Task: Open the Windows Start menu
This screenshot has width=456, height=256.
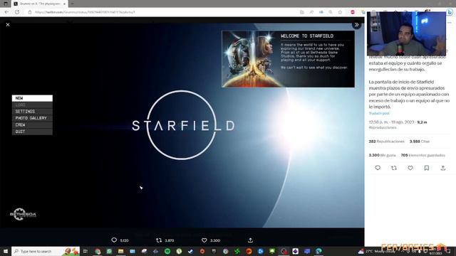Action: tap(6, 251)
